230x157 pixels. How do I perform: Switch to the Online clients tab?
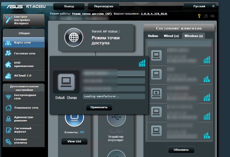coord(153,36)
